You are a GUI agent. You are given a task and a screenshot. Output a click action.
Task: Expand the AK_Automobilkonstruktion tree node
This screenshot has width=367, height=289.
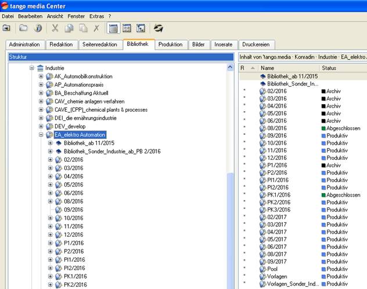tap(41, 76)
